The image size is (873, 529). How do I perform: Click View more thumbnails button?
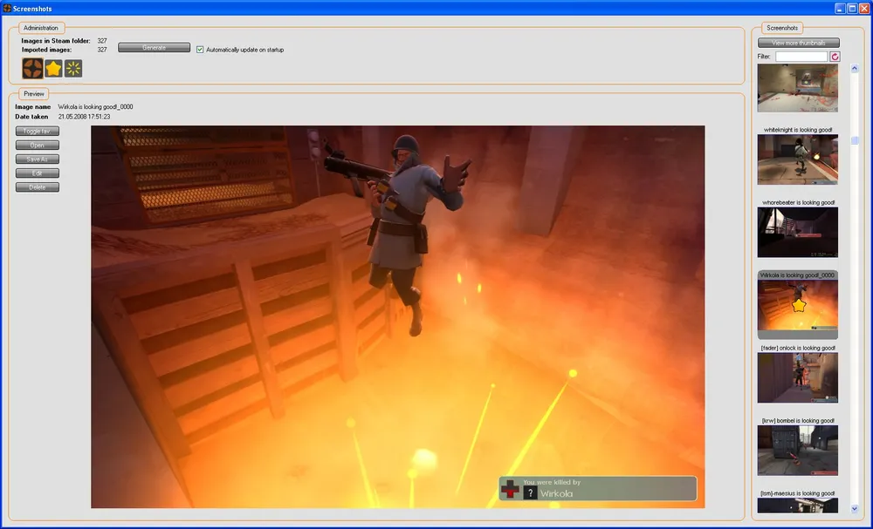(799, 43)
